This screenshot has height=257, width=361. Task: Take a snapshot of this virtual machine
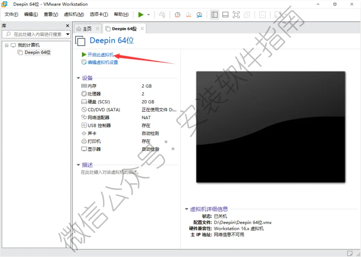click(x=177, y=15)
